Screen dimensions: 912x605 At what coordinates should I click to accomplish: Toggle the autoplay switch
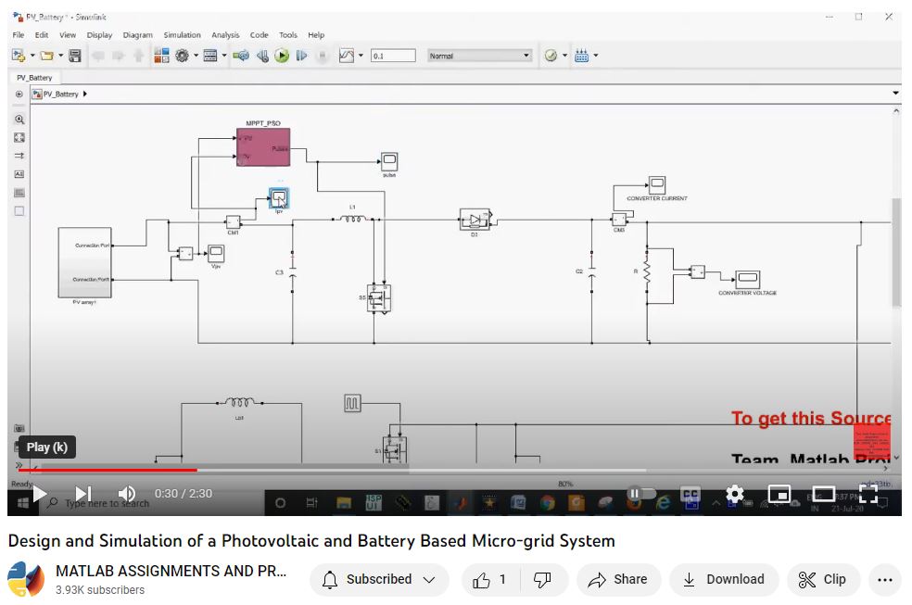tap(641, 494)
